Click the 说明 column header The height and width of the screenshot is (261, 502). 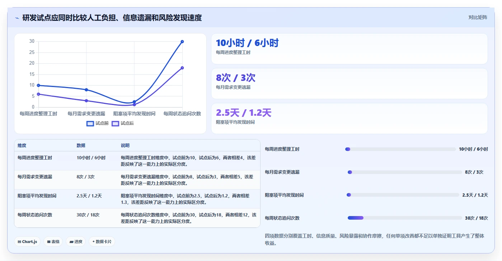click(x=125, y=146)
